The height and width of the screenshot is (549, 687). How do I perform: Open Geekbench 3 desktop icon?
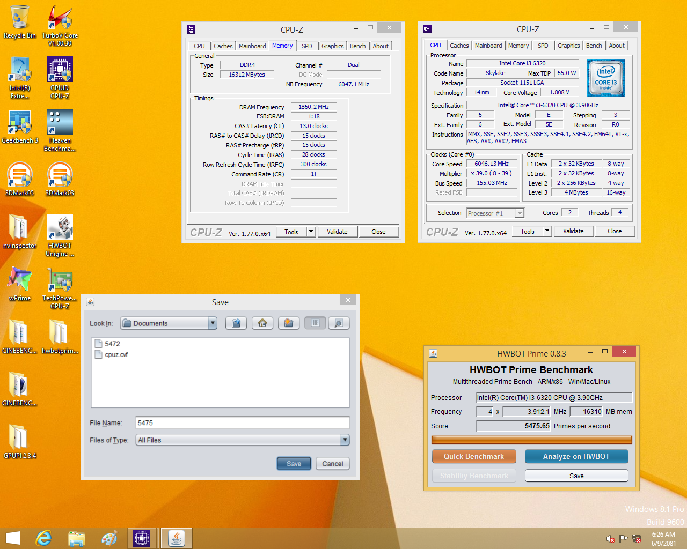[x=20, y=127]
